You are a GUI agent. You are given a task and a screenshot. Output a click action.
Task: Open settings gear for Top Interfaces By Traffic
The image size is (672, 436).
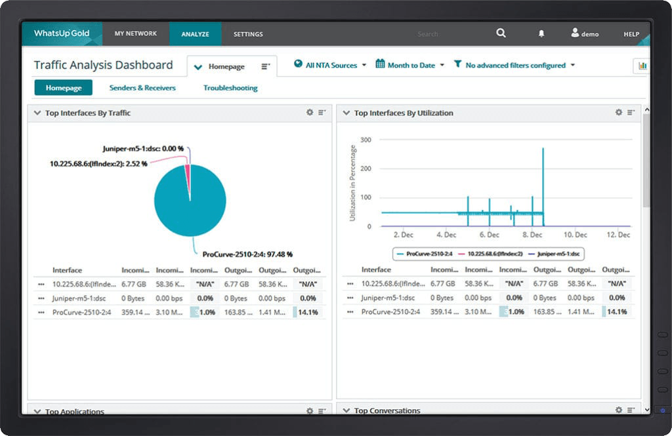[x=309, y=112]
